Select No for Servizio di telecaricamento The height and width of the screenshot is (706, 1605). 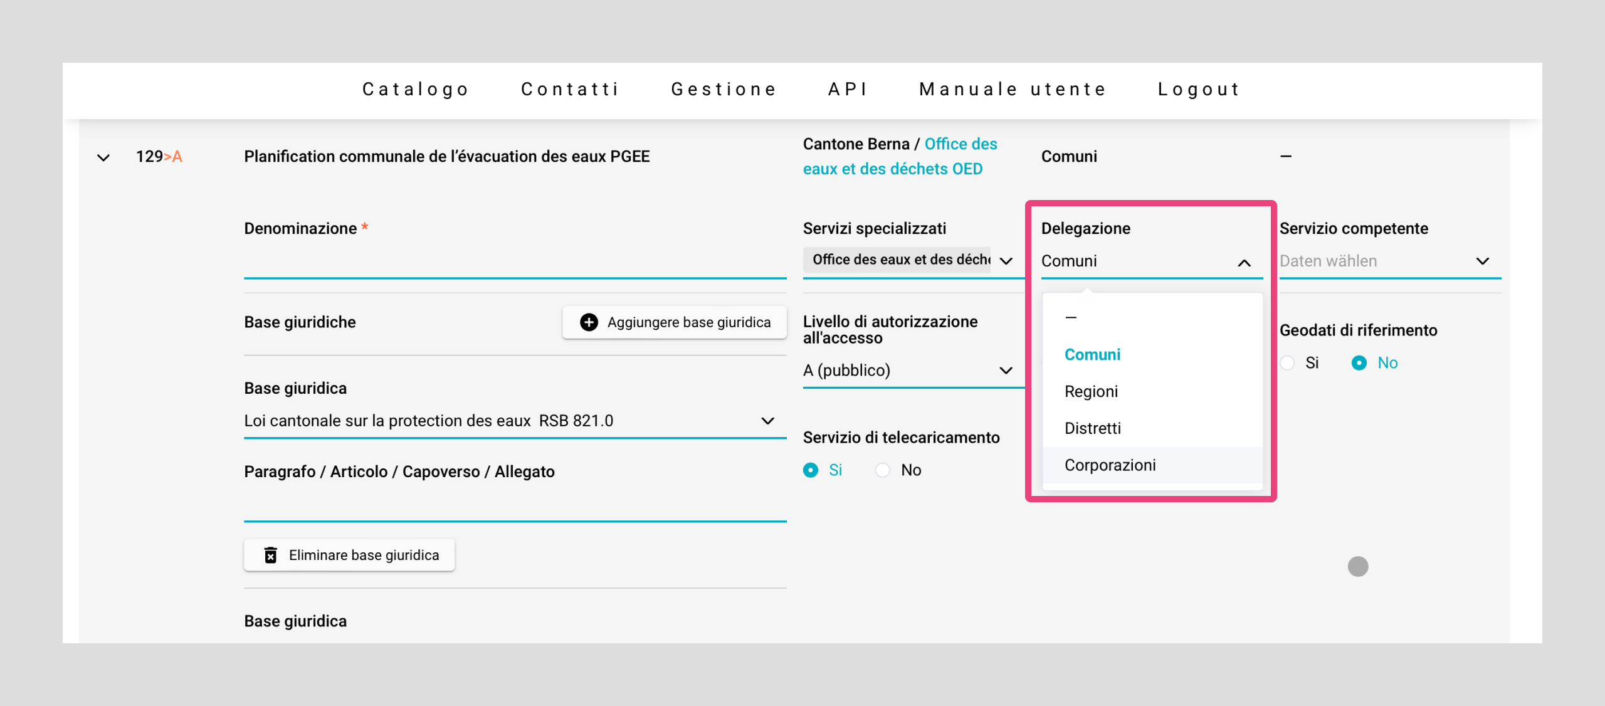(x=883, y=470)
